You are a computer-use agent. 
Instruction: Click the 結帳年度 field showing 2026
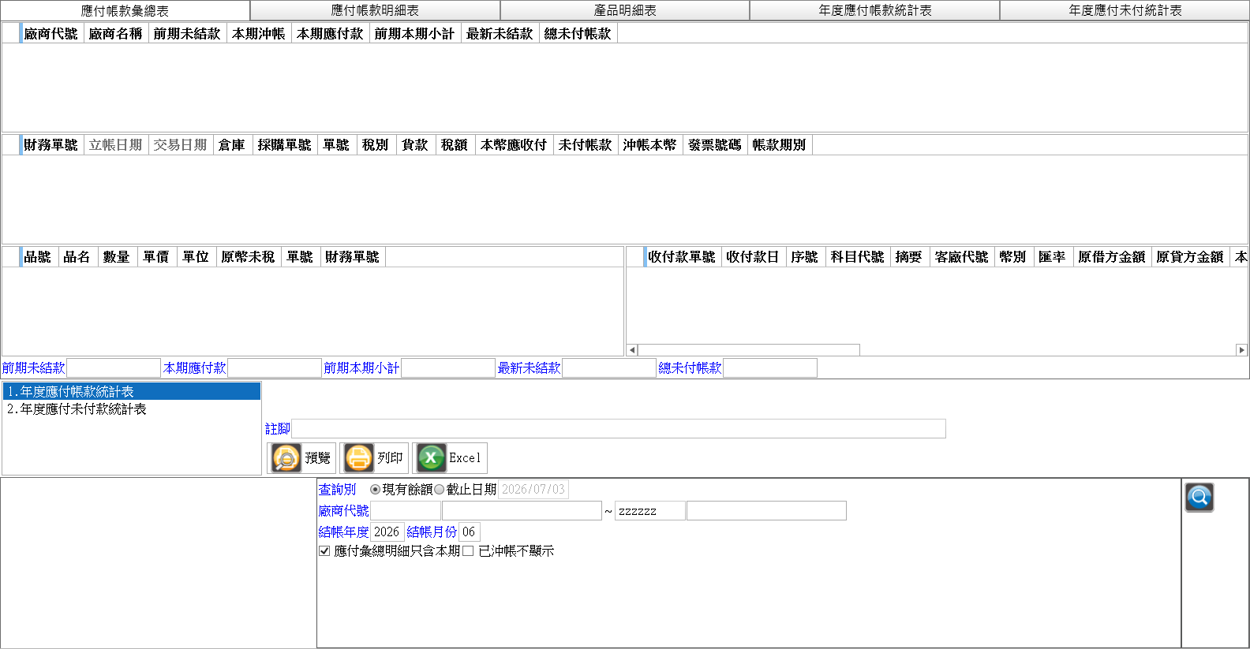pos(387,532)
